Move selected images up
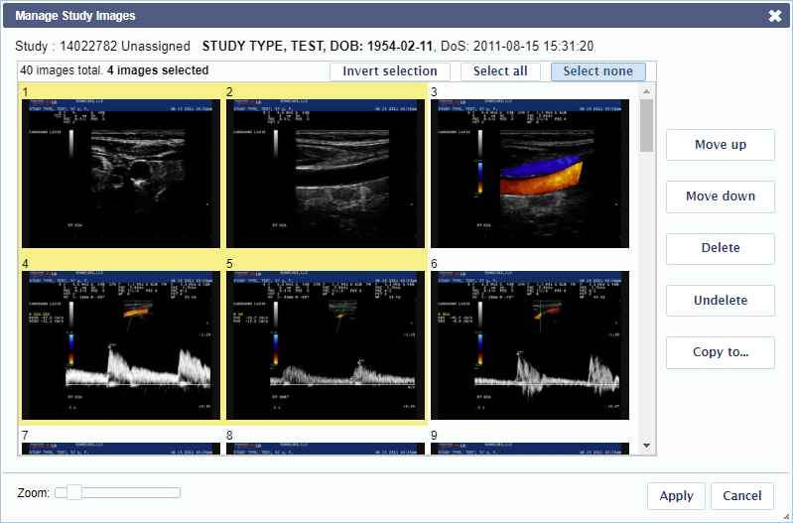This screenshot has height=523, width=793. pos(721,145)
